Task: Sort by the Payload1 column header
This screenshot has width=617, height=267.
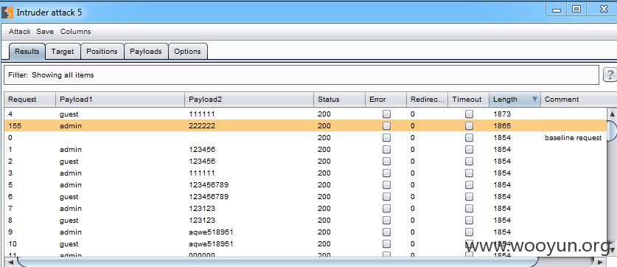Action: (120, 100)
